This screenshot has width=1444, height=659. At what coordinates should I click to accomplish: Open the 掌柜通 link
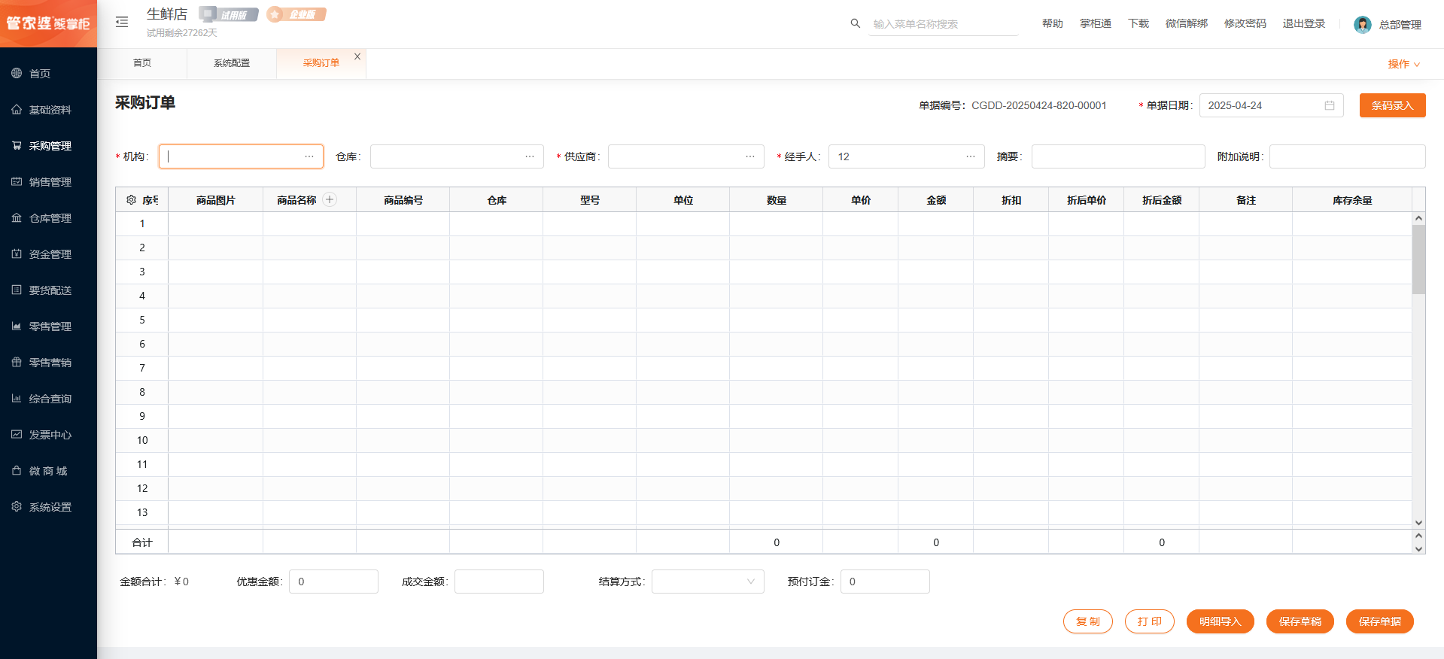[x=1096, y=24]
